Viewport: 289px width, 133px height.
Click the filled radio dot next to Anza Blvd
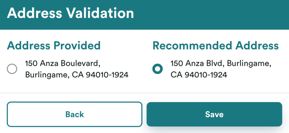coord(158,69)
